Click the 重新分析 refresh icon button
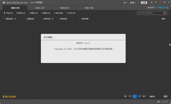The image size is (171, 104). tap(33, 13)
